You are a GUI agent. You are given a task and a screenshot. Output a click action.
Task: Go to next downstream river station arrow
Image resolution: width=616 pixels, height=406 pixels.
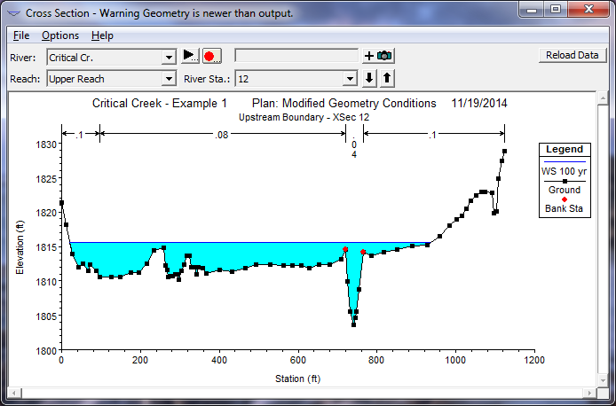[371, 78]
